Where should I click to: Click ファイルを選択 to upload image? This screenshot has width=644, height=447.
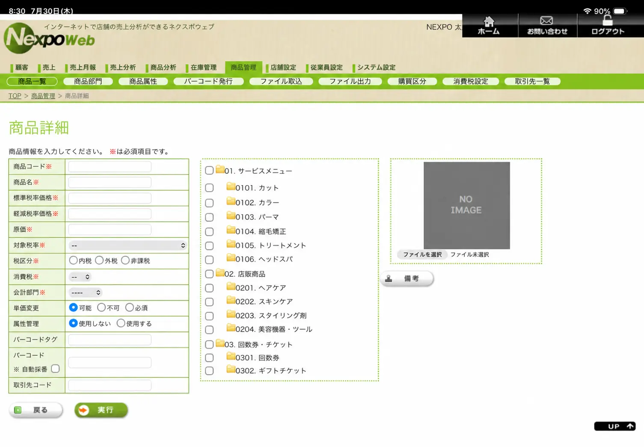coord(422,255)
